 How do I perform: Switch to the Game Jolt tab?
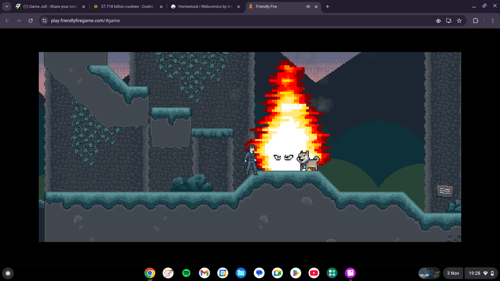(x=51, y=6)
